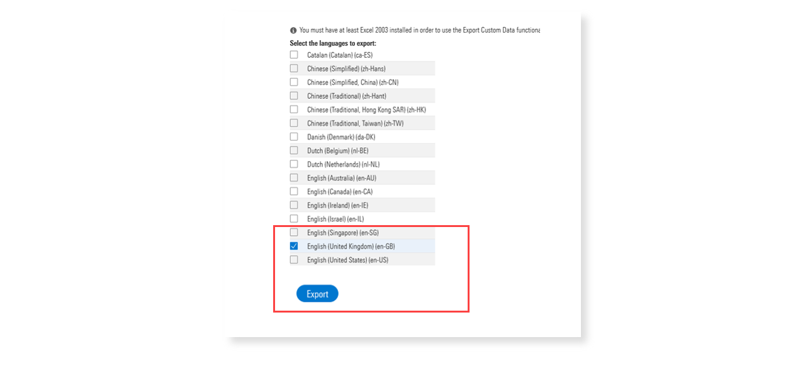The width and height of the screenshot is (805, 366).
Task: Enable Dutch (Belgium) (nl-BE) export
Action: [293, 150]
